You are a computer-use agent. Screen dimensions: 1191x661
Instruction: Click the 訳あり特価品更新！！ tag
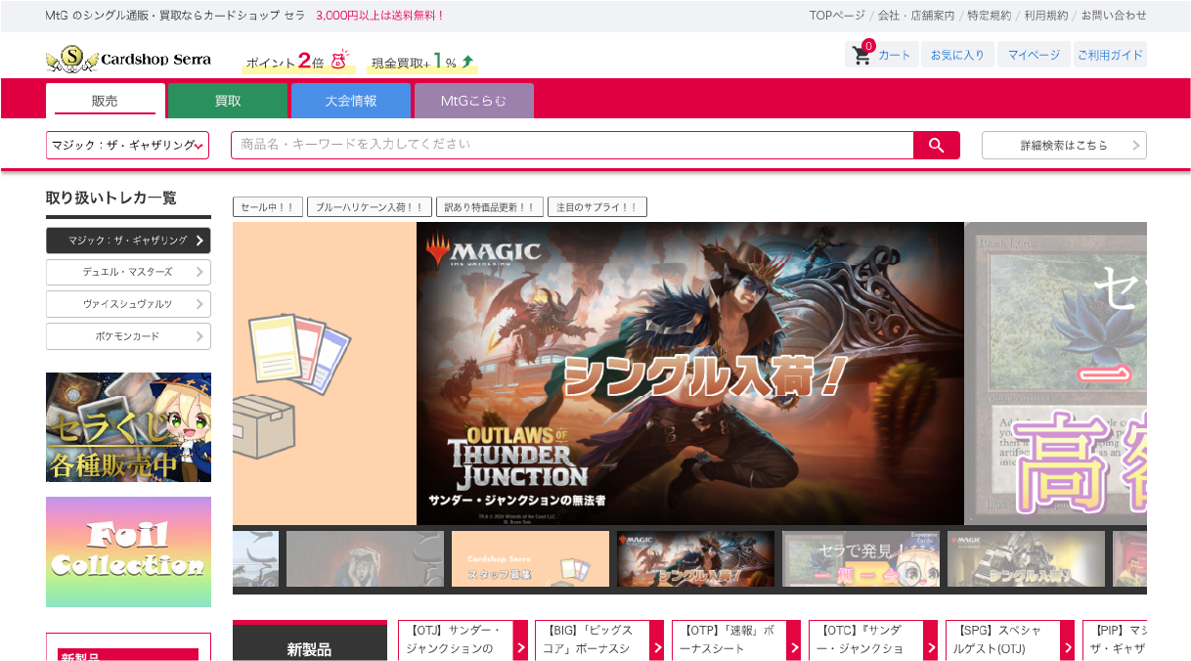pos(489,207)
